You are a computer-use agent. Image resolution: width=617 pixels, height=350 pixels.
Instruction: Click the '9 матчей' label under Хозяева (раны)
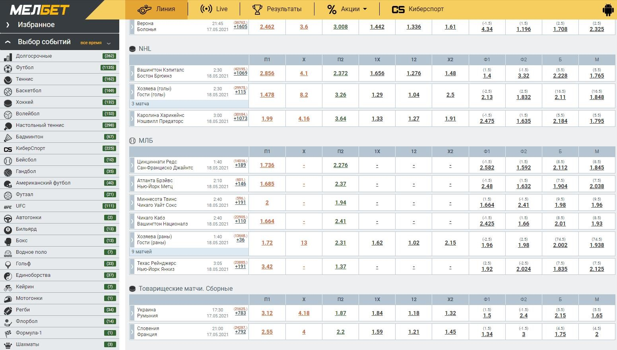pyautogui.click(x=142, y=252)
